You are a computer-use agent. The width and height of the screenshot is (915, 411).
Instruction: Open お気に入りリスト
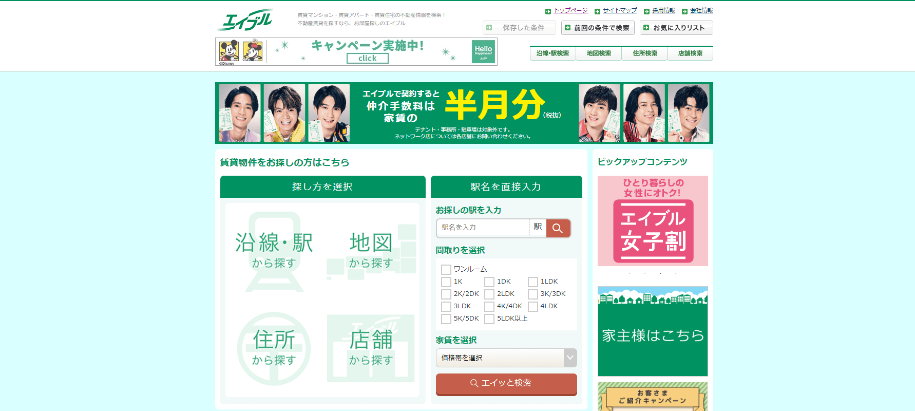[676, 28]
